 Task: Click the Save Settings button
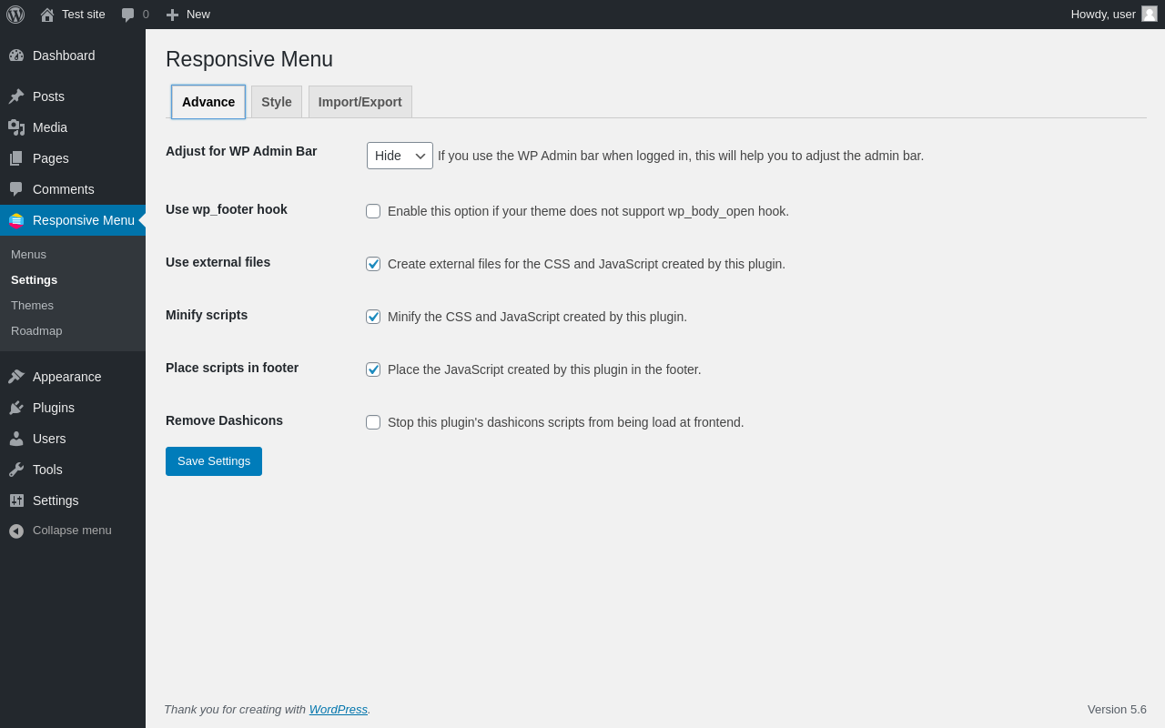click(214, 461)
